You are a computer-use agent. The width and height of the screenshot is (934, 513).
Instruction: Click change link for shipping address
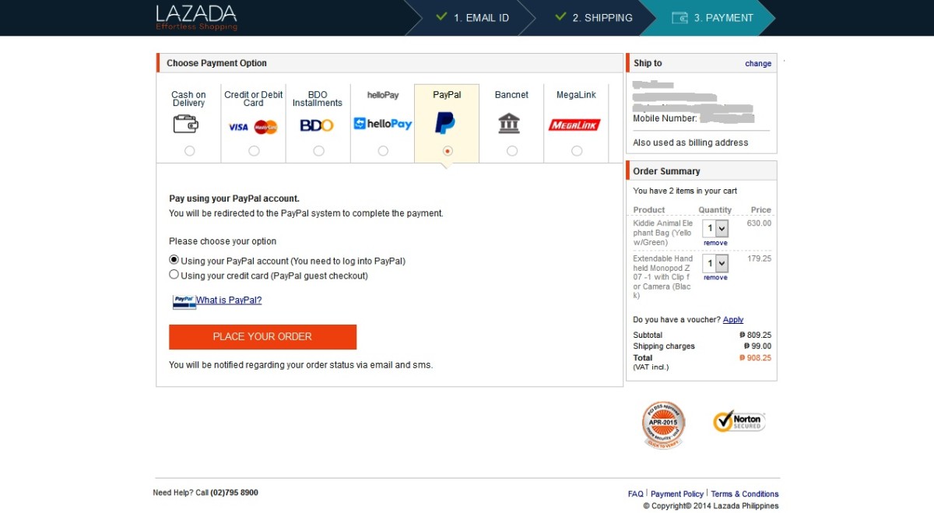coord(757,64)
